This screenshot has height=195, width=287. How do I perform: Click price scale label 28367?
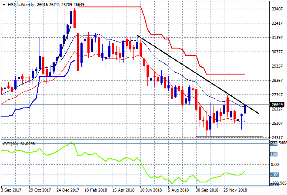(277, 81)
